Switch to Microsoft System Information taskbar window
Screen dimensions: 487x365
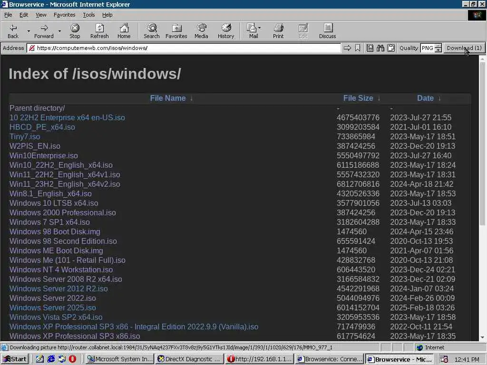pos(119,359)
